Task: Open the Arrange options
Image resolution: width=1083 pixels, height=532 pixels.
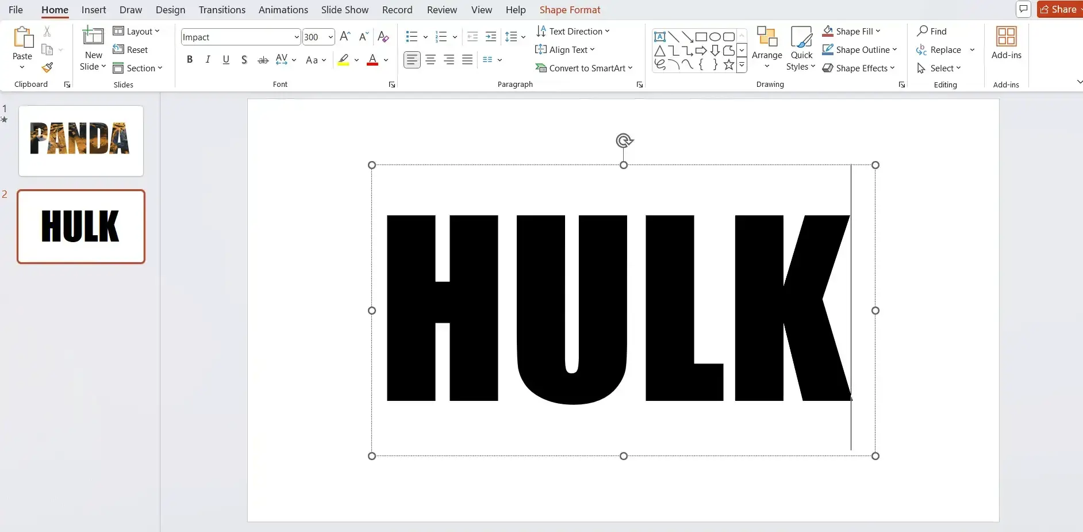Action: [x=767, y=48]
